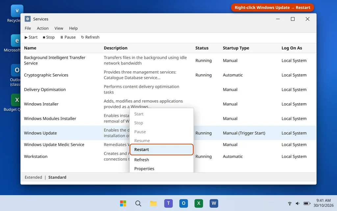Click the battery icon in system tray
337x211 pixels.
coord(307,203)
